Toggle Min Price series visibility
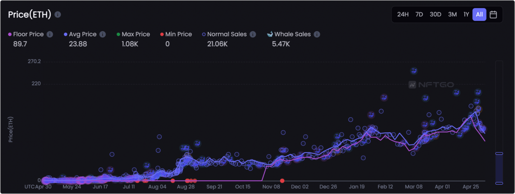The image size is (515, 194). pyautogui.click(x=176, y=34)
